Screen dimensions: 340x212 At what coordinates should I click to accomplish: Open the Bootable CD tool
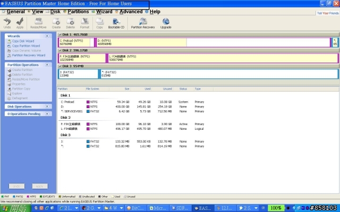point(116,23)
